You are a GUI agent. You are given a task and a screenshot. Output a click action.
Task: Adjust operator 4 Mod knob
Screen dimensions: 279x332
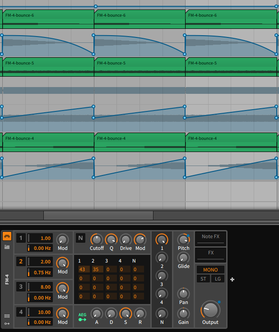(x=62, y=314)
